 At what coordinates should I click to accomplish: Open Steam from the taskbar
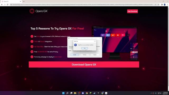pos(95,93)
